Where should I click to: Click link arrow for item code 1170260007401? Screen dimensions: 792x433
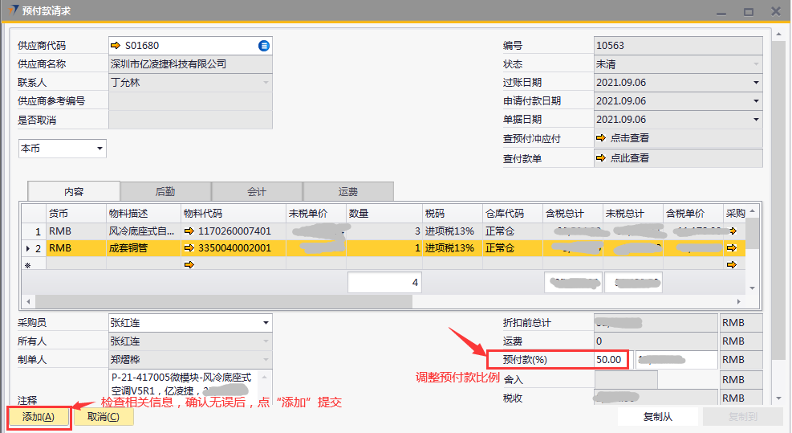pyautogui.click(x=189, y=231)
